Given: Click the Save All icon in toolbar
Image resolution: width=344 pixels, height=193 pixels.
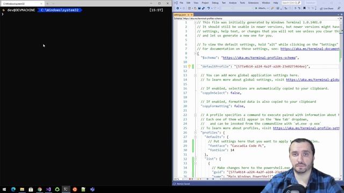Looking at the screenshot, I should [203, 8].
